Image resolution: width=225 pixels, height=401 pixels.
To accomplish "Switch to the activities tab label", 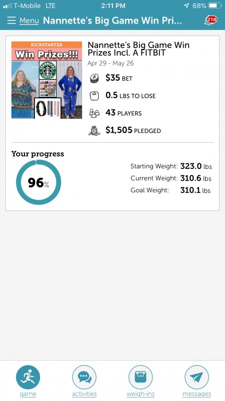I will pyautogui.click(x=84, y=394).
